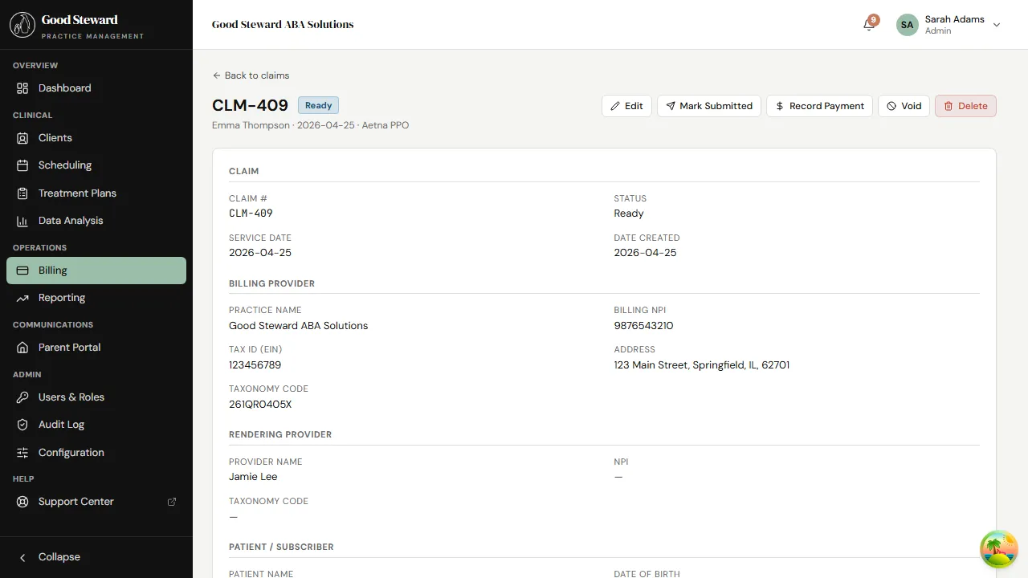This screenshot has width=1028, height=578.
Task: Open the Scheduling calendar icon
Action: tap(23, 165)
